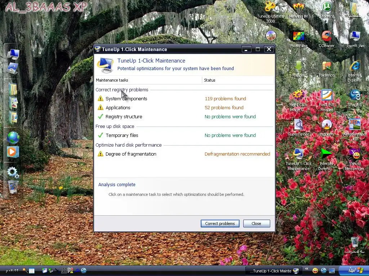Click the globe icon in the sidebar dock
This screenshot has height=276, width=369.
13,138
